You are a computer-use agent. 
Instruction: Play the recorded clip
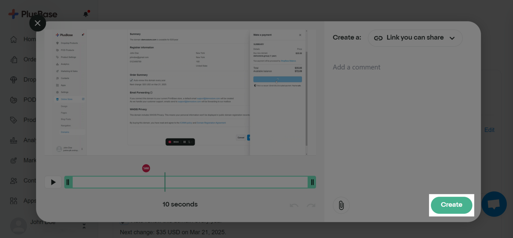point(53,182)
